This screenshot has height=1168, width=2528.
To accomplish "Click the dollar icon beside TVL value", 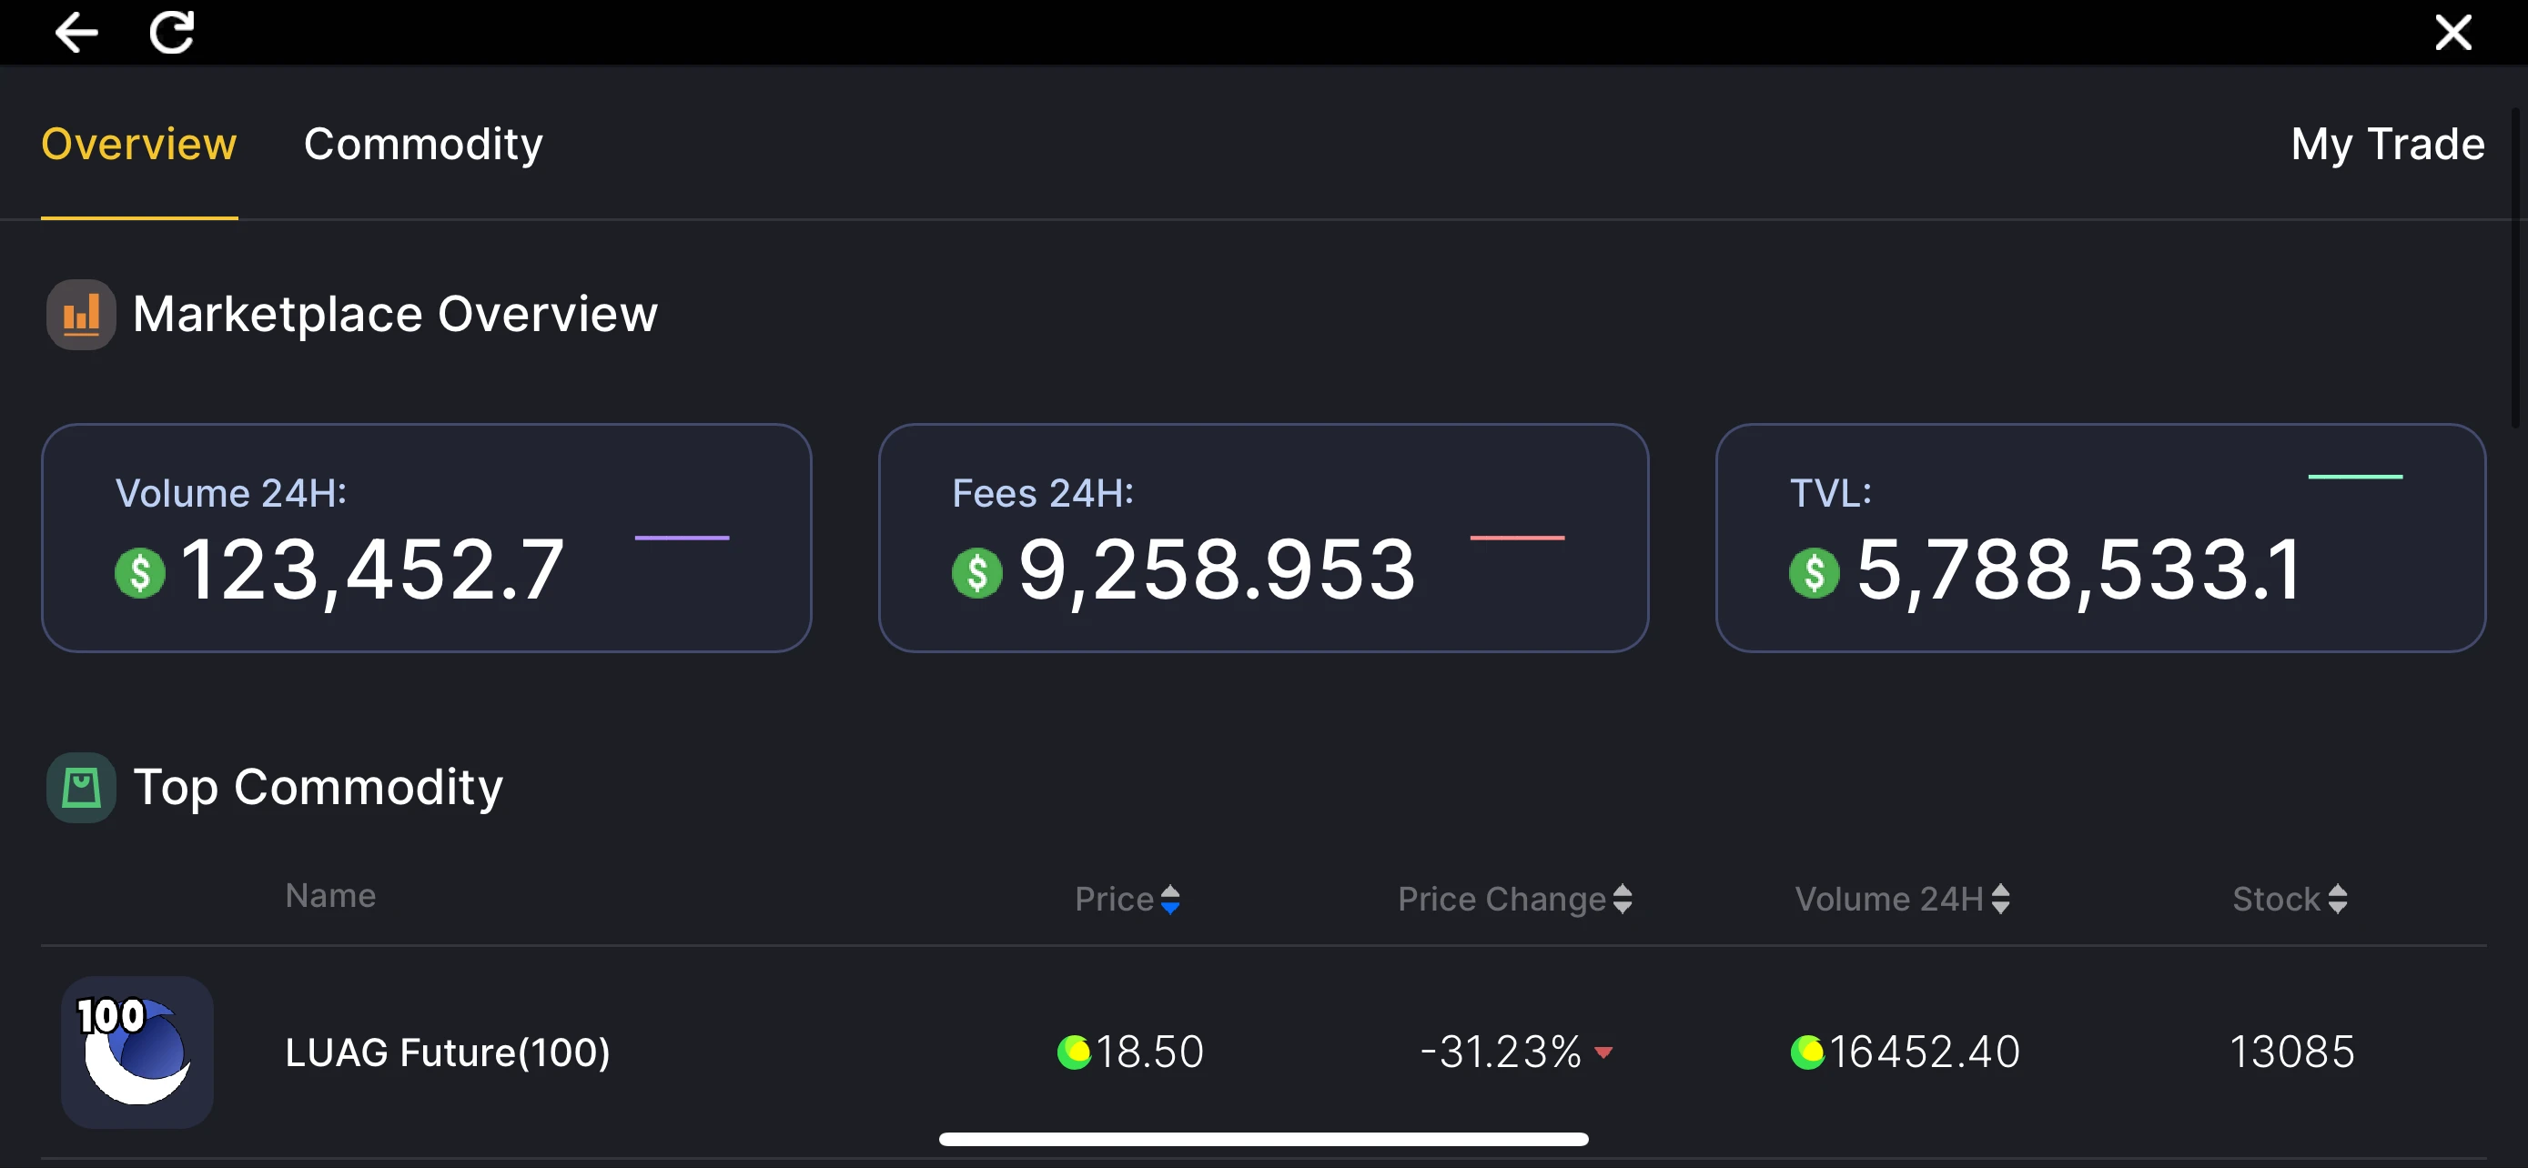I will 1814,573.
